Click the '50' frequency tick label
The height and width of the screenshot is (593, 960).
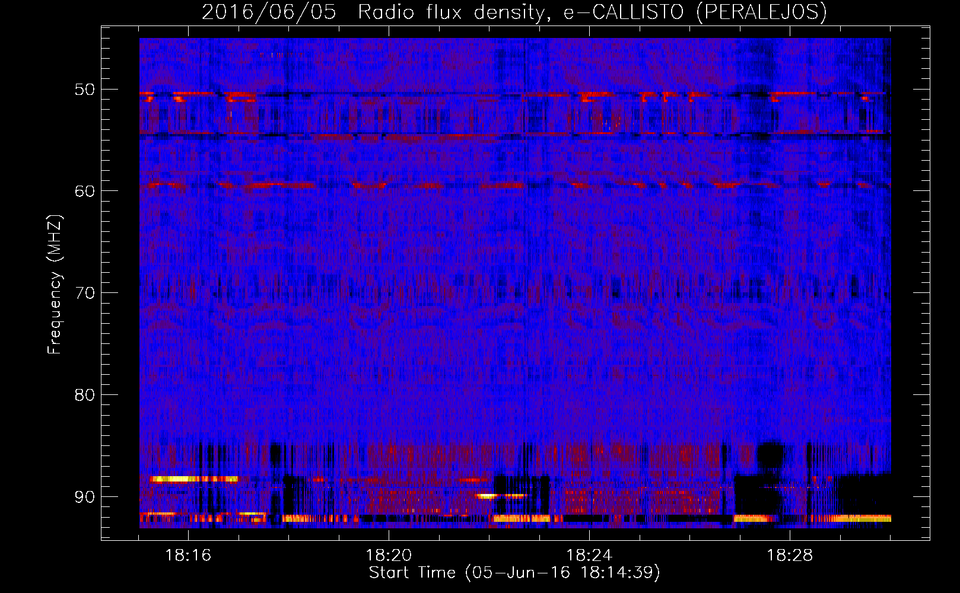point(84,90)
